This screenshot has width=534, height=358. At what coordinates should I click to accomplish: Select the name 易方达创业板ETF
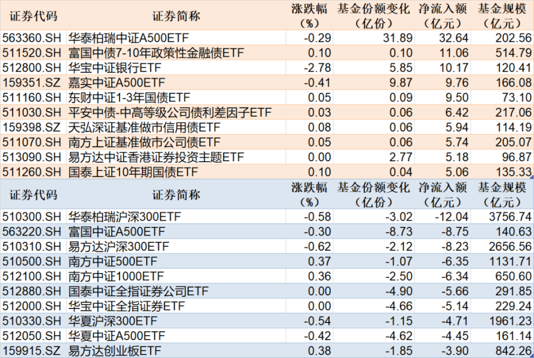click(115, 351)
